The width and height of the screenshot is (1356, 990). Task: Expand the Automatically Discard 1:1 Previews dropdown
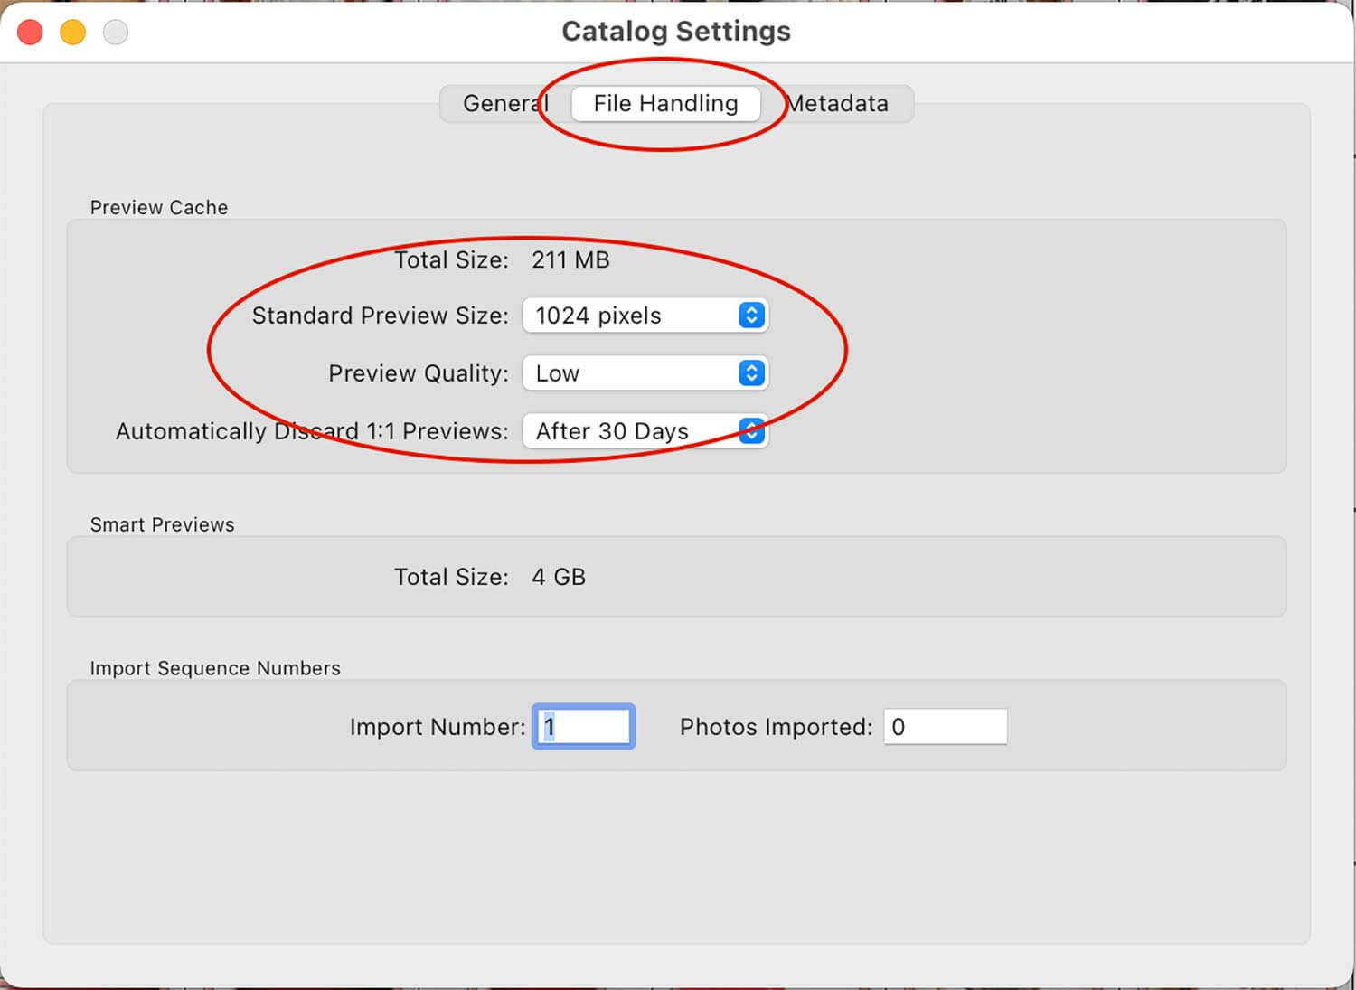coord(645,431)
